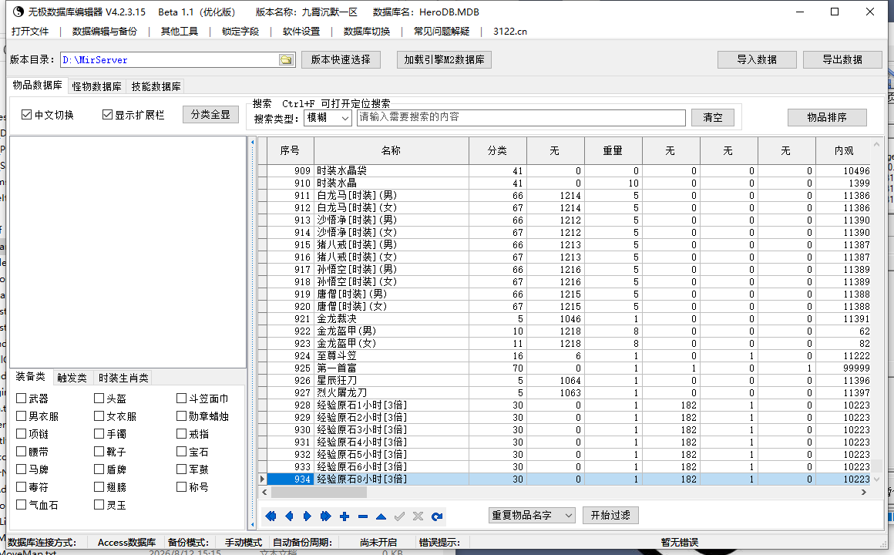
Task: Click 名称 column header
Action: [392, 150]
